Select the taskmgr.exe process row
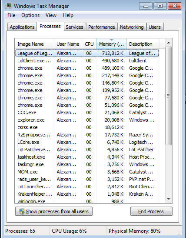 click(87, 164)
